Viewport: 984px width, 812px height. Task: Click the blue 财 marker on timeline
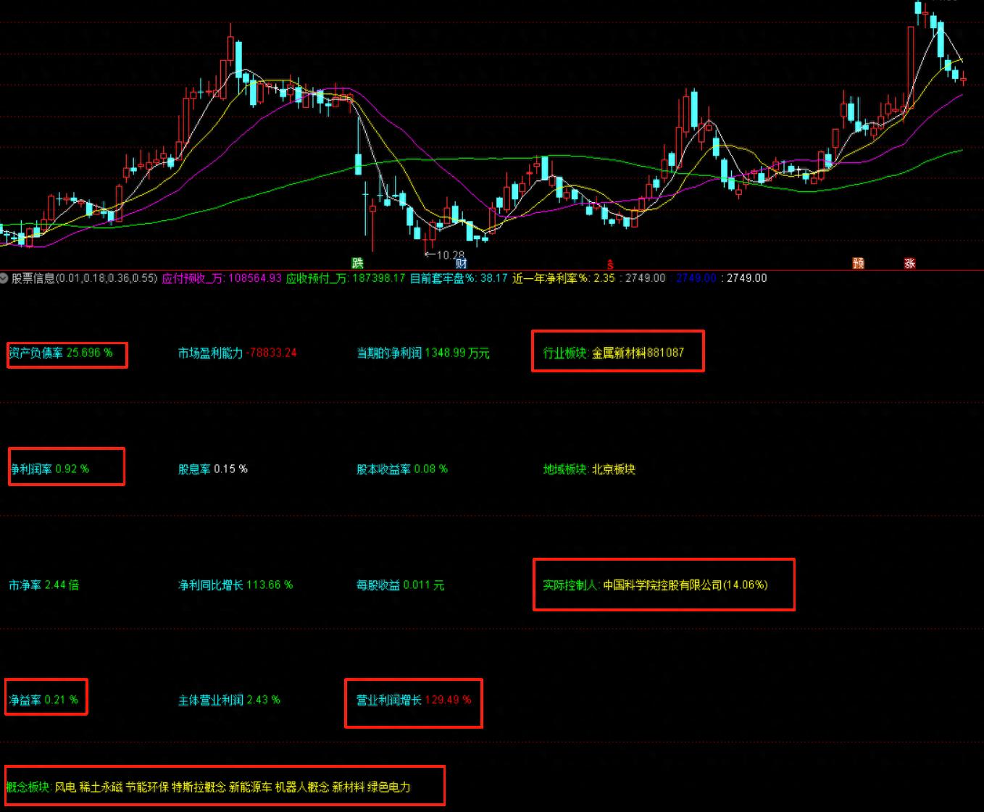(x=462, y=263)
